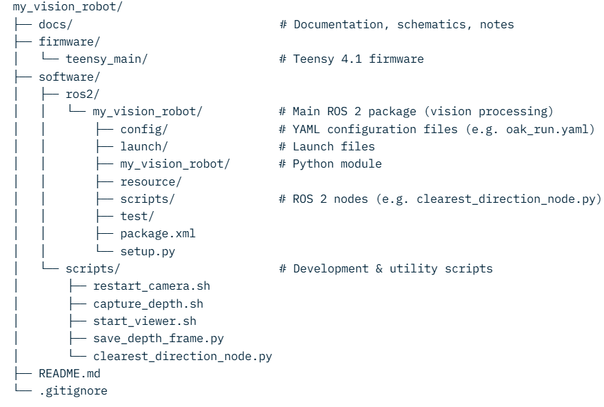Click the config/ directory entry
Image resolution: width=604 pixels, height=407 pixels.
pyautogui.click(x=144, y=129)
